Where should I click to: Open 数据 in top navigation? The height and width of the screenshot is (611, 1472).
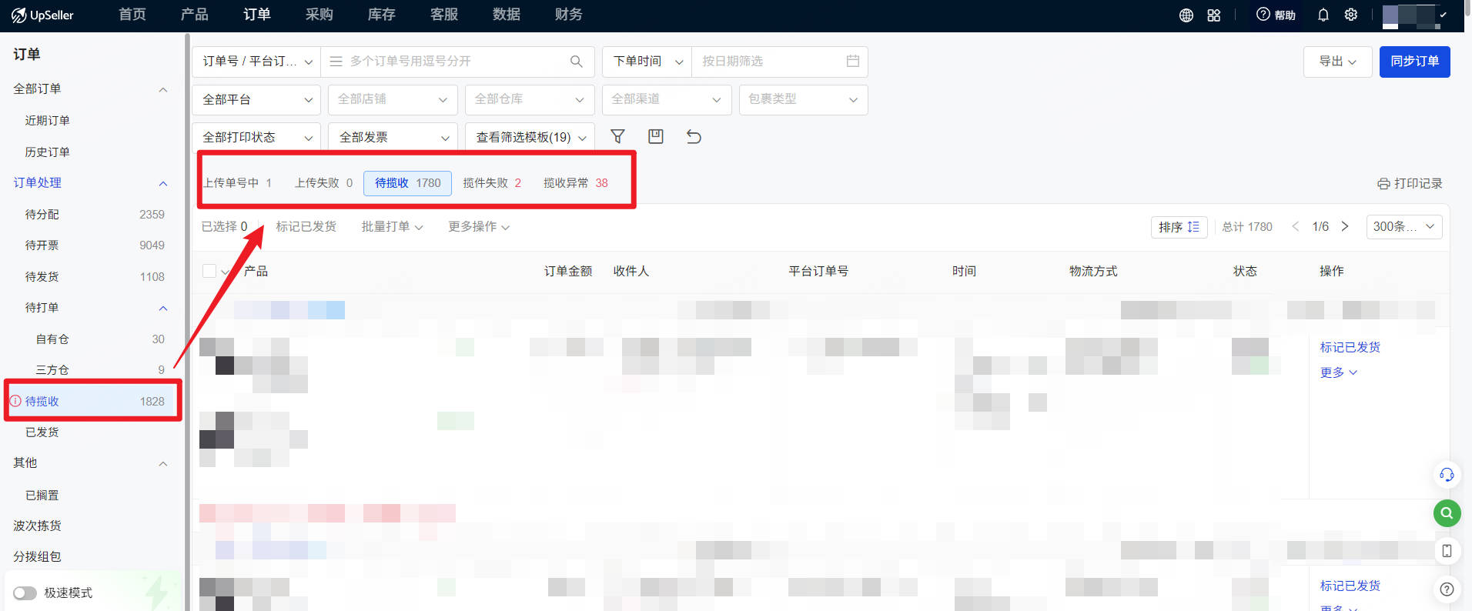(x=507, y=15)
